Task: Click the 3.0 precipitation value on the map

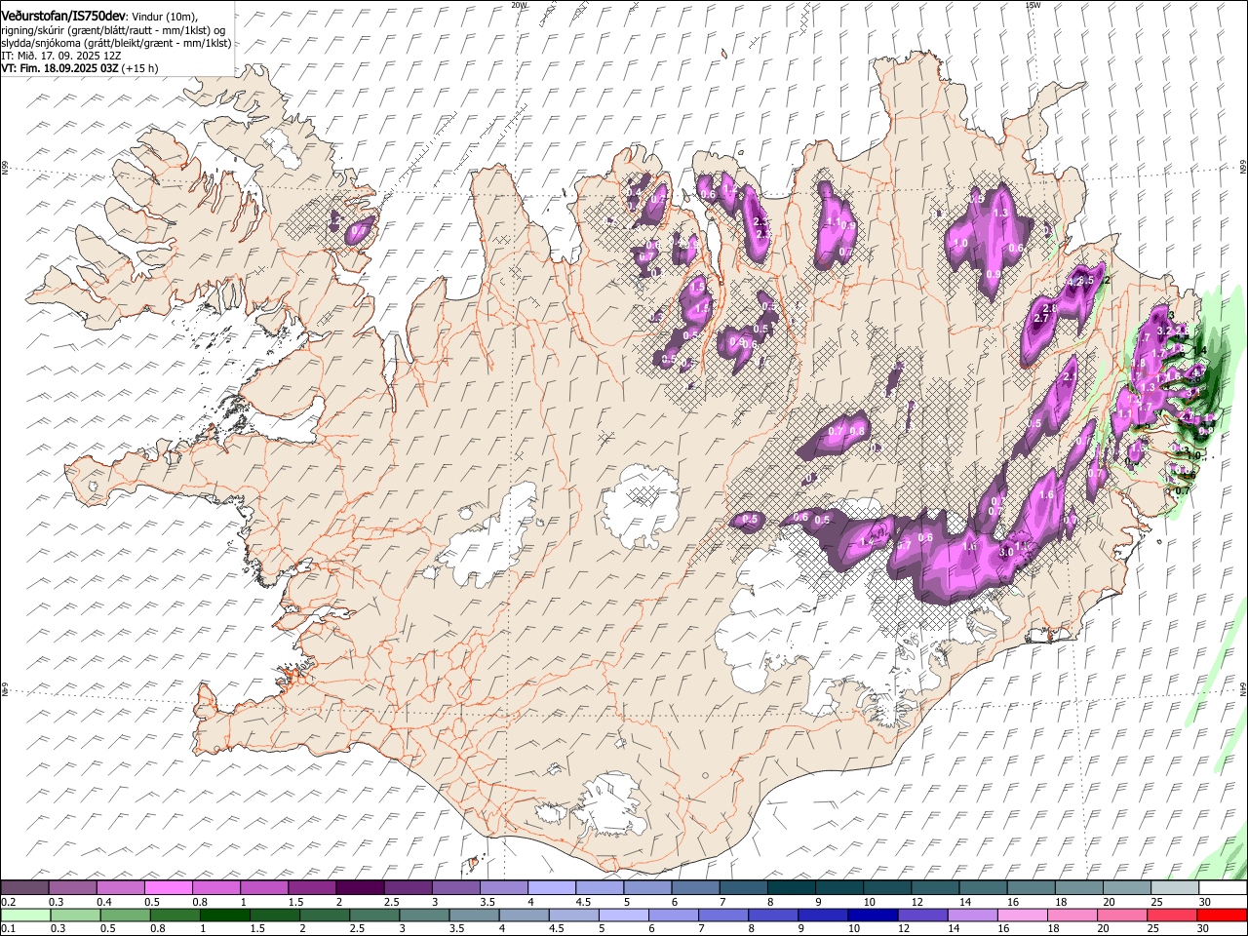Action: coord(1006,551)
